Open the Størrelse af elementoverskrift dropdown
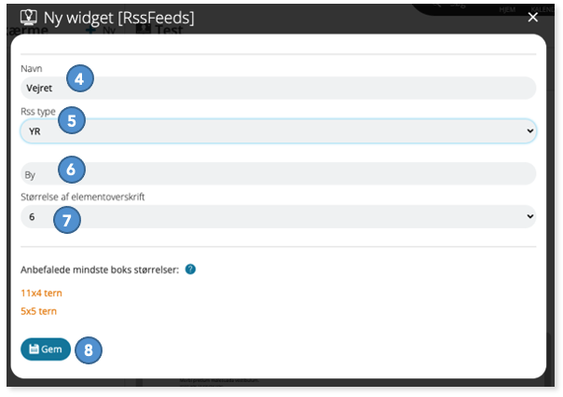The image size is (563, 397). pos(279,216)
